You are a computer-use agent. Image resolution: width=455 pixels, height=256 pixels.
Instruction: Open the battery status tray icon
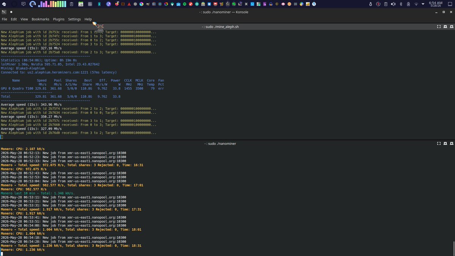point(408,4)
